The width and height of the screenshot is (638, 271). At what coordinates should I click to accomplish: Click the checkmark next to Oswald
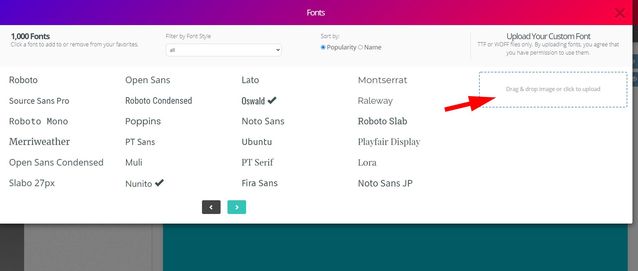coord(272,100)
